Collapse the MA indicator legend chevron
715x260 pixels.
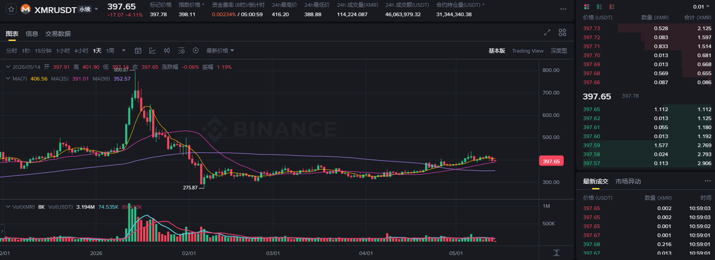click(x=8, y=78)
